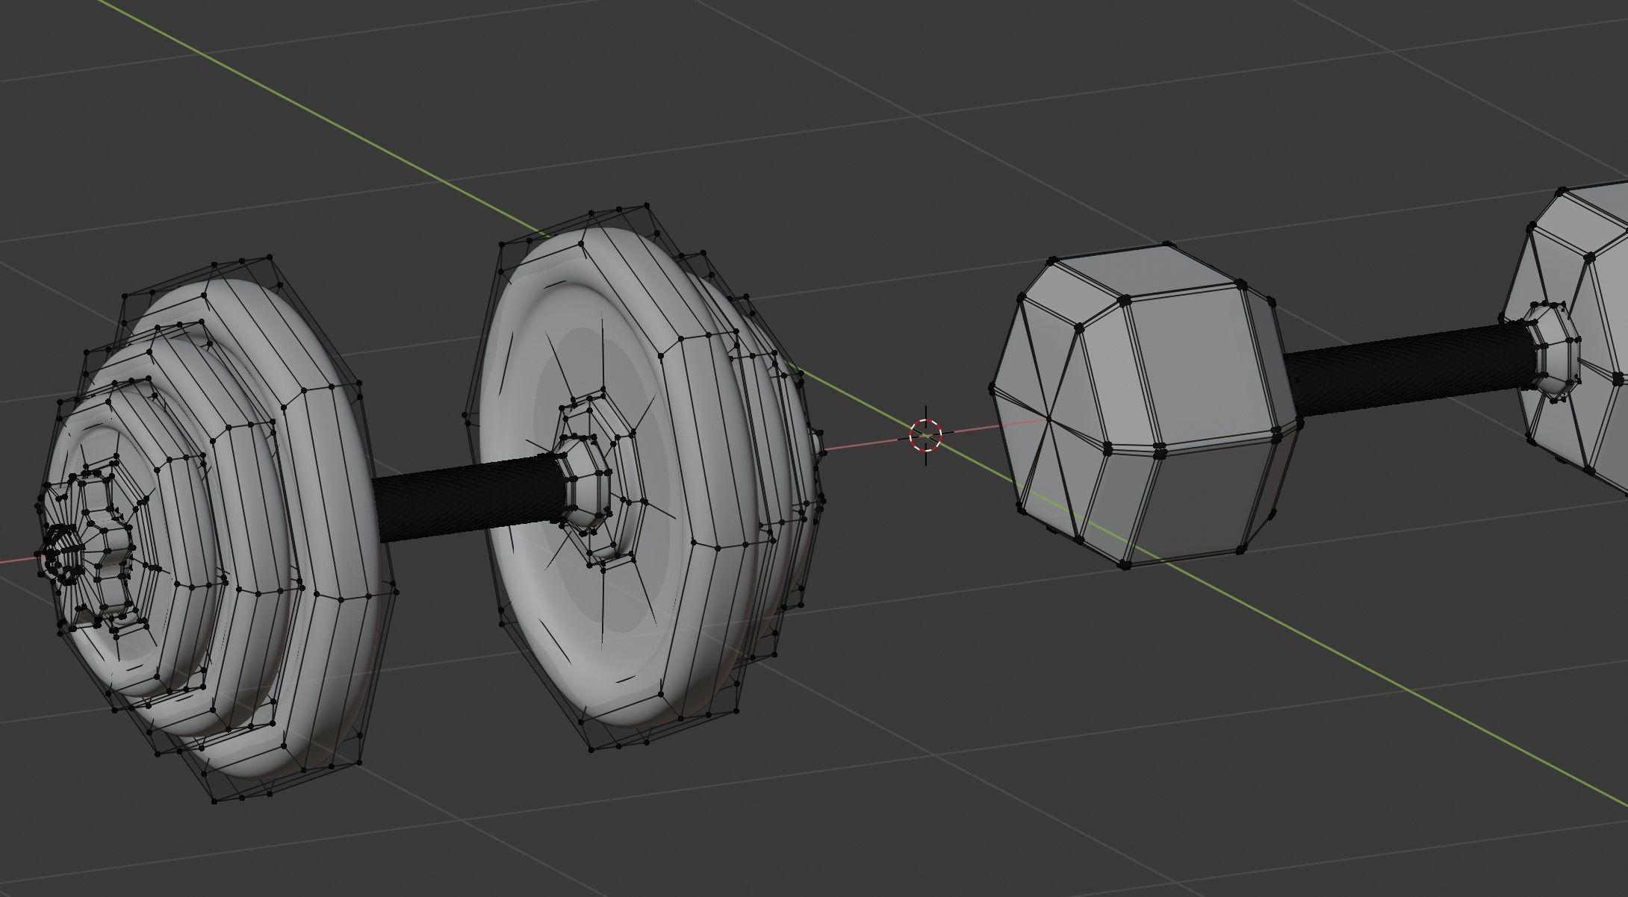1628x897 pixels.
Task: Click the 3D cursor at the world origin
Action: coord(926,435)
